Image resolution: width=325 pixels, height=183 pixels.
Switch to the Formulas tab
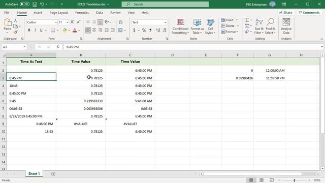[x=82, y=12]
